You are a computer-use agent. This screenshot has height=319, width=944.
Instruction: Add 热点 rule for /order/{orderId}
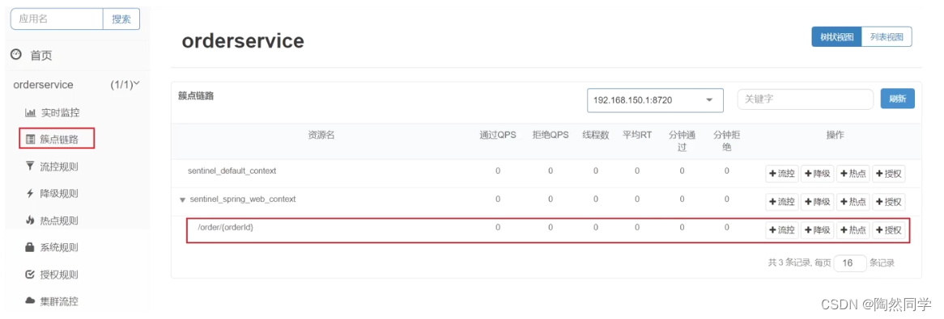coord(853,229)
